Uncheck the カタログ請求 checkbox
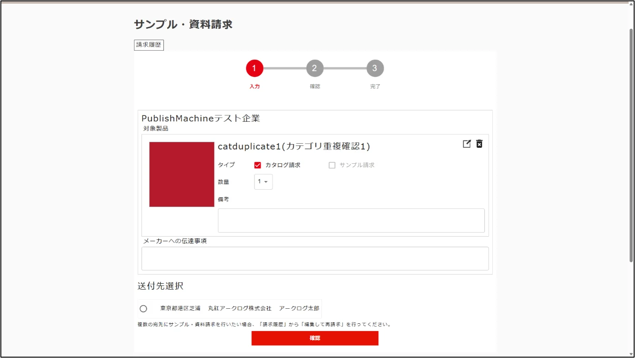The image size is (635, 358). [257, 165]
